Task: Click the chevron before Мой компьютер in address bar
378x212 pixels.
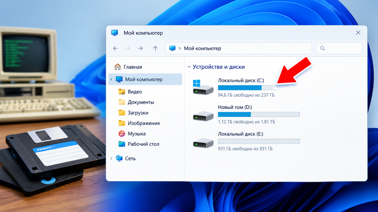Action: [180, 48]
